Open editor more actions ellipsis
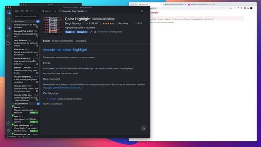 coord(146,11)
